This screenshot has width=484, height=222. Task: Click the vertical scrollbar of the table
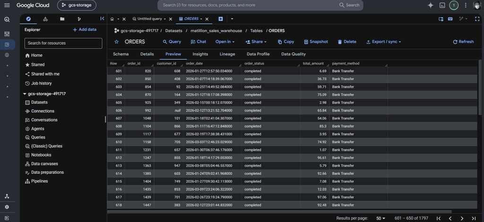pos(480,87)
